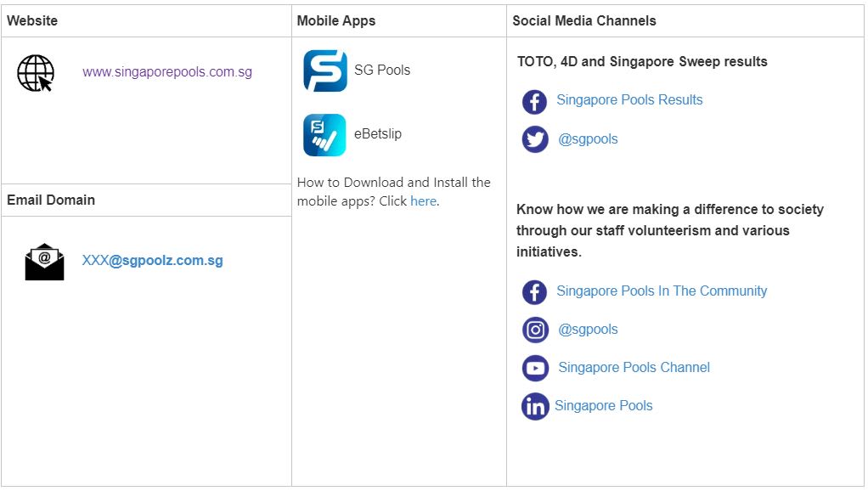Click Facebook icon beside Singapore Pools Results
This screenshot has width=868, height=491.
tap(534, 102)
